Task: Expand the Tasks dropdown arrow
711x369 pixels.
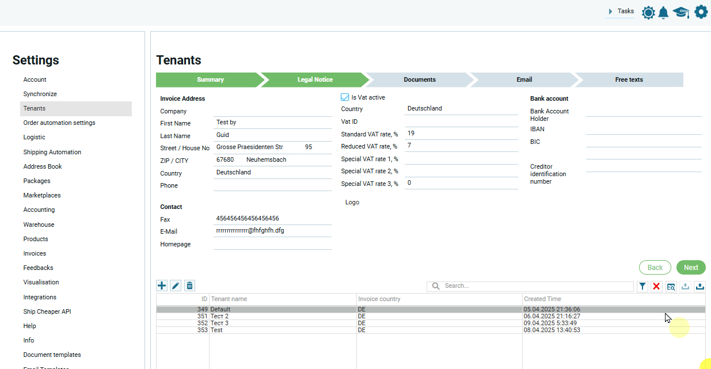Action: point(610,12)
